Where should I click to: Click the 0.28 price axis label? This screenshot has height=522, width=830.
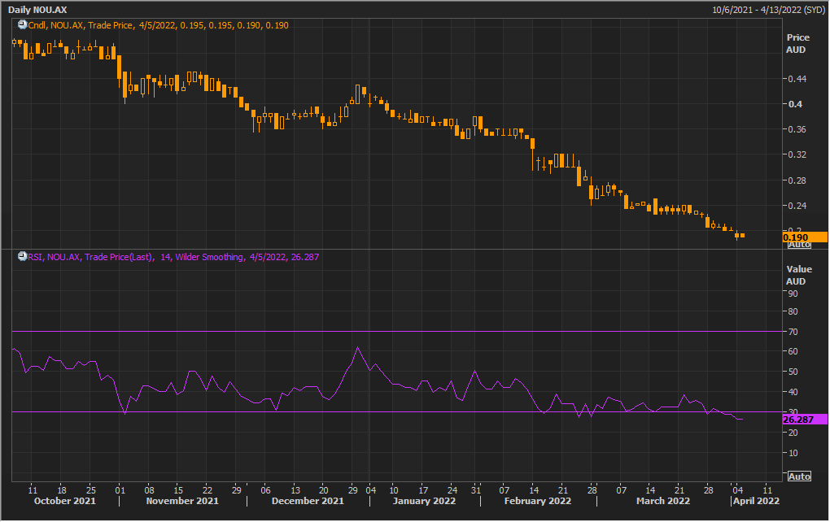click(x=797, y=181)
